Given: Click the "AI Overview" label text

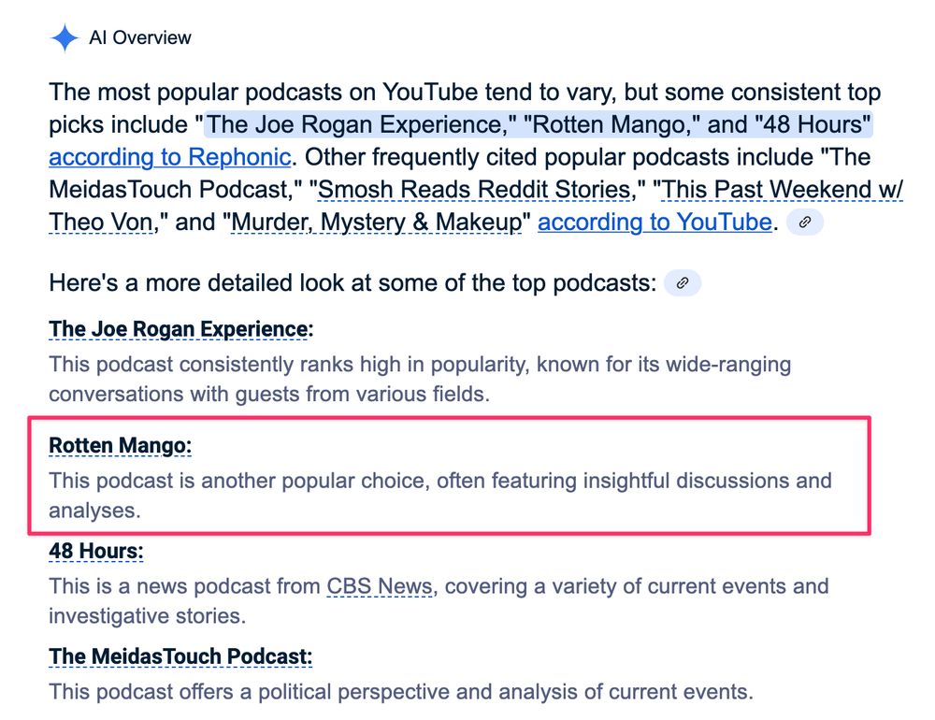Looking at the screenshot, I should (x=140, y=37).
